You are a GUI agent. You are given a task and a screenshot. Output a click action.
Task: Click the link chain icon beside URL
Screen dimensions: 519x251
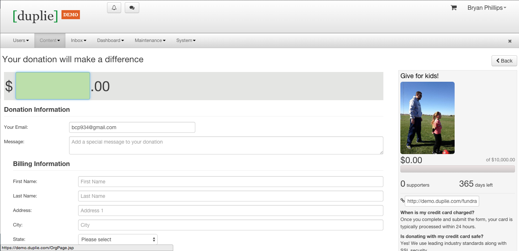[403, 201]
